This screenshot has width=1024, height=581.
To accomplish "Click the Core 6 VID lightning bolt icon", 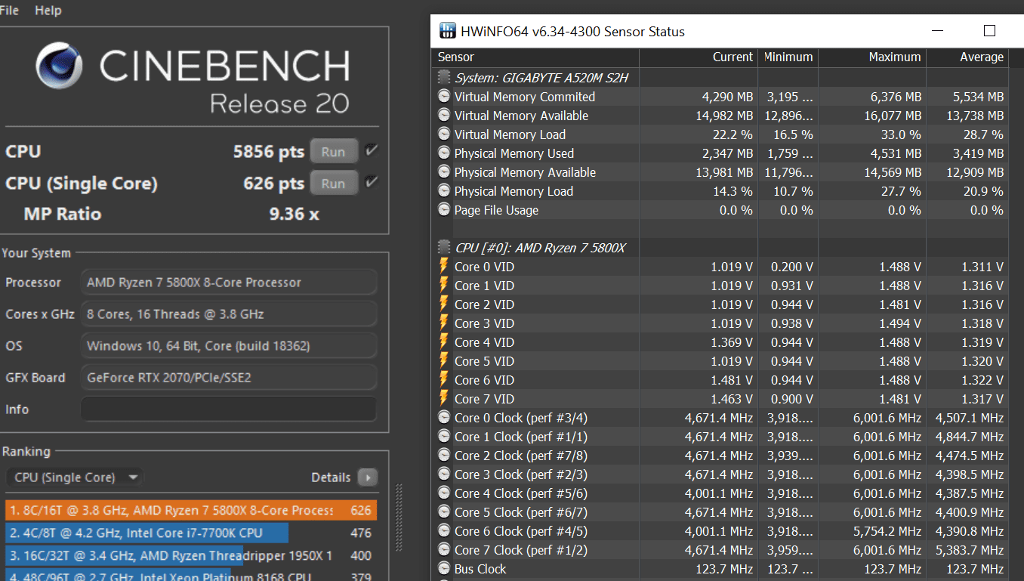I will tap(444, 380).
